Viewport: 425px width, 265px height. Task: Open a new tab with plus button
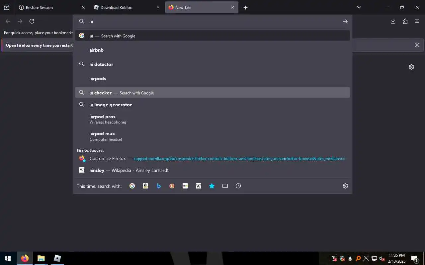pyautogui.click(x=245, y=7)
